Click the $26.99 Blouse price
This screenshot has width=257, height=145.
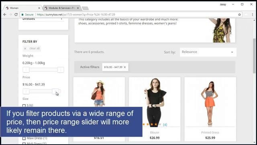tap(155, 138)
